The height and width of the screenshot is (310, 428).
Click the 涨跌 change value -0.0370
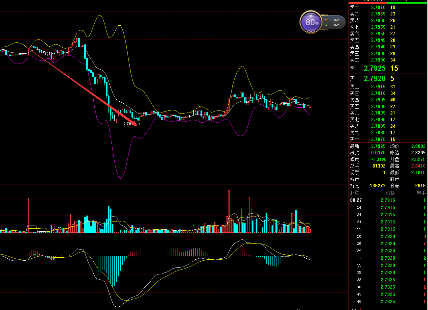point(377,153)
